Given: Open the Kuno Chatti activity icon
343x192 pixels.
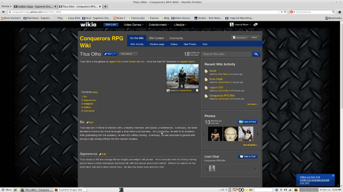Looking at the screenshot, I should pyautogui.click(x=206, y=79).
